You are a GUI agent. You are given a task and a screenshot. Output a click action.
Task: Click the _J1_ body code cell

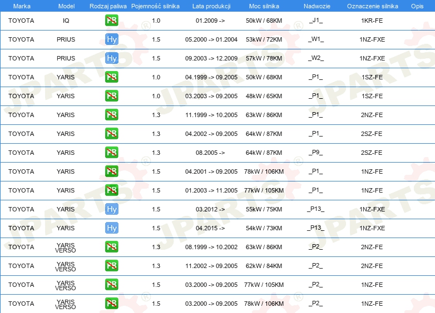click(x=316, y=21)
